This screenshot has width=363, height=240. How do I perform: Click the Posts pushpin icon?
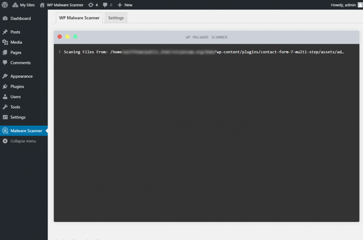[x=5, y=32]
